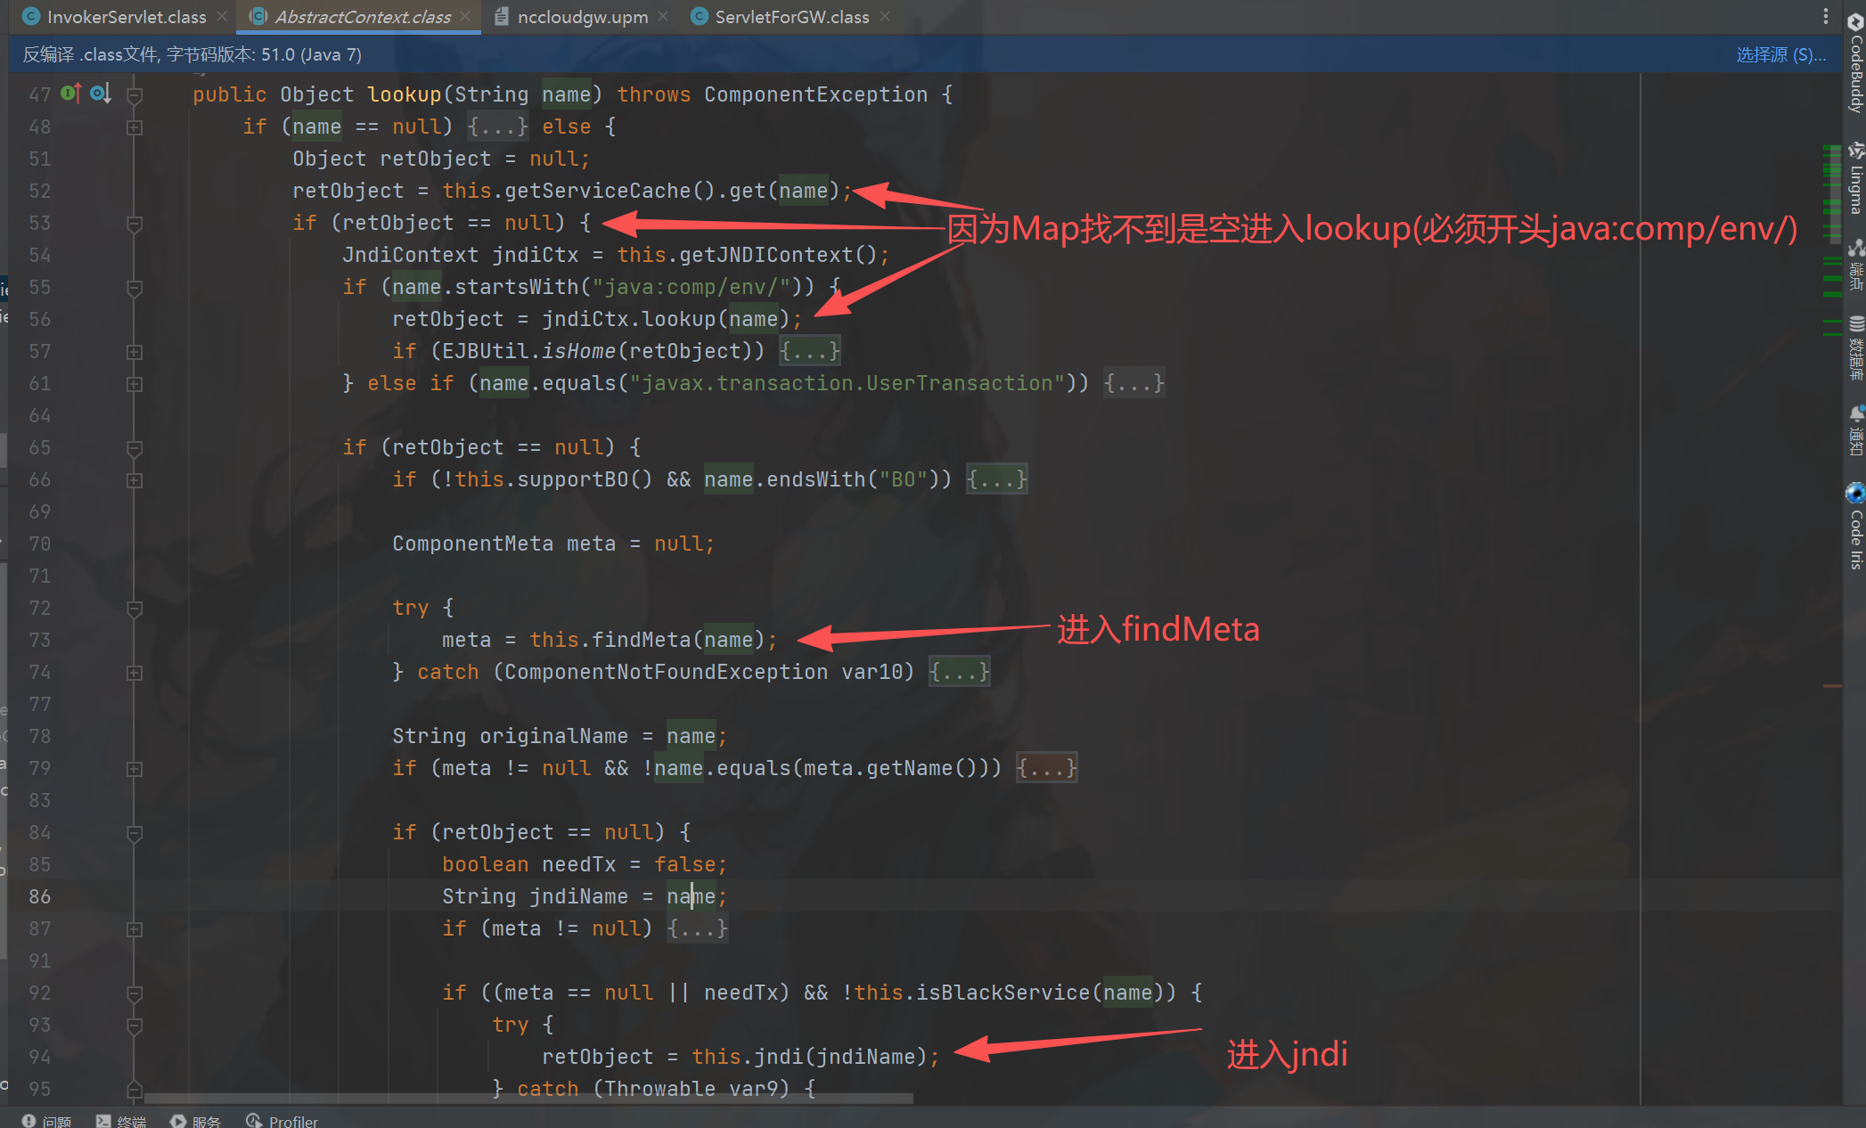Screen dimensions: 1866x1128
Task: Click the overridden-method gutter icon on line 47
Action: point(100,94)
